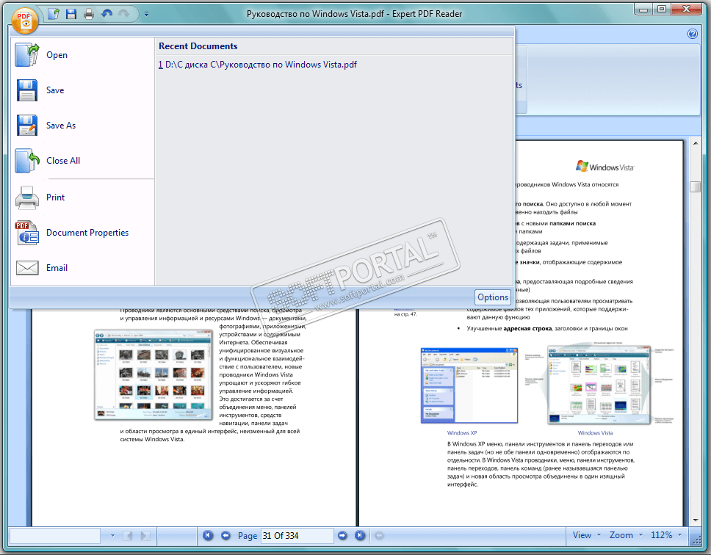Viewport: 711px width, 555px height.
Task: Click the undo arrow in quick access toolbar
Action: [107, 14]
